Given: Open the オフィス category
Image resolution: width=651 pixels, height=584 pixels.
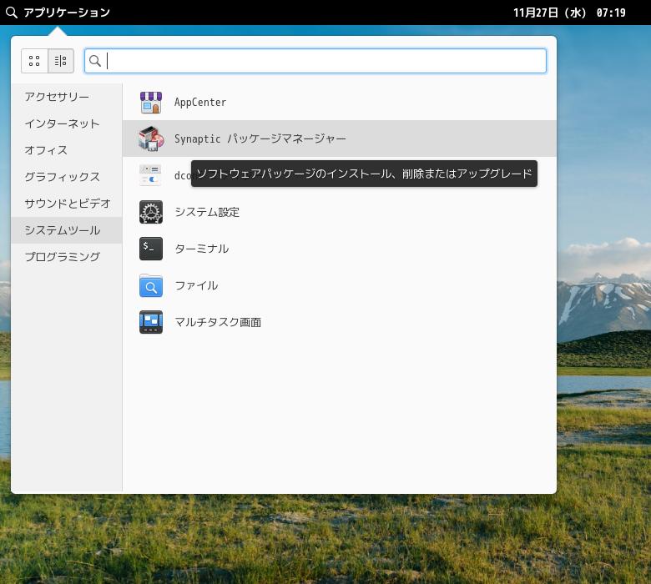Looking at the screenshot, I should click(x=46, y=150).
